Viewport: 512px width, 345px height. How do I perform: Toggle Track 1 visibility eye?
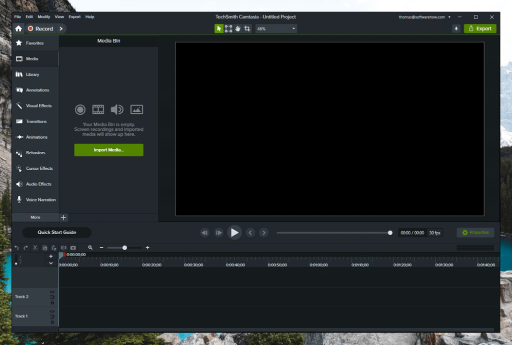tap(52, 312)
